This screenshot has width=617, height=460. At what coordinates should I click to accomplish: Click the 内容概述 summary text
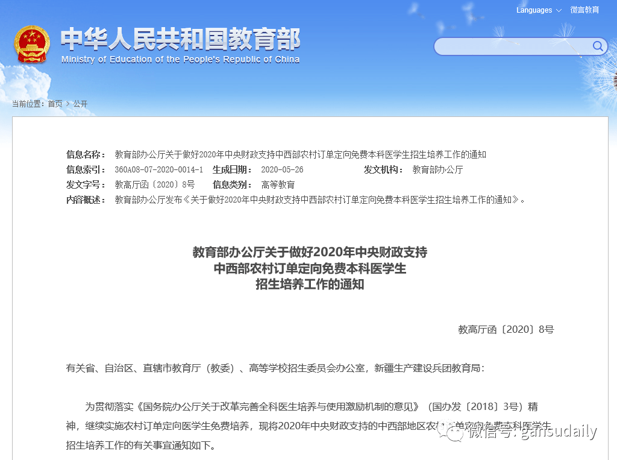[320, 200]
